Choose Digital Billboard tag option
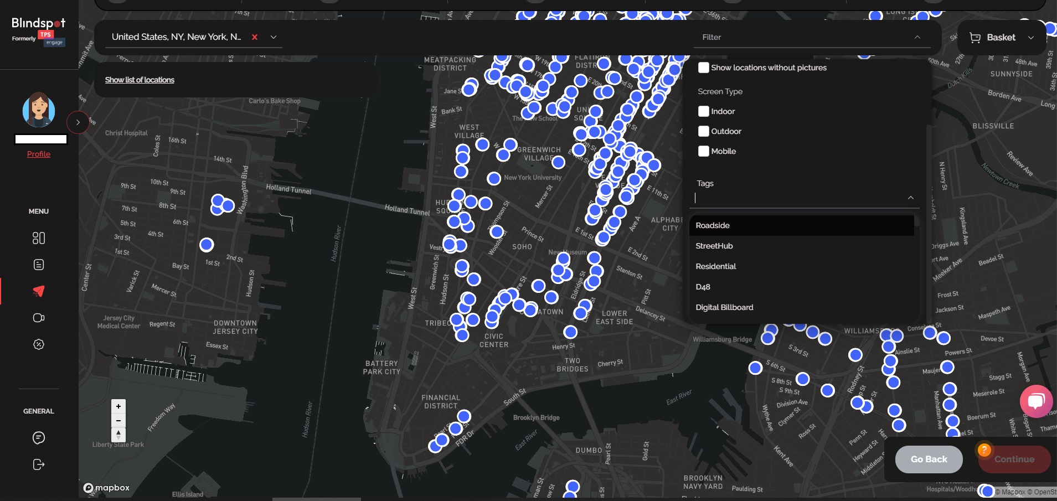The height and width of the screenshot is (501, 1057). (x=724, y=307)
